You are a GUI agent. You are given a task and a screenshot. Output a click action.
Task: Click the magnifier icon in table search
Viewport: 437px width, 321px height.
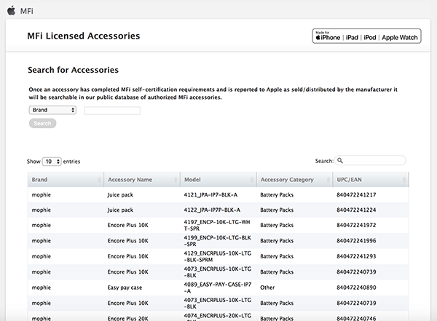tap(340, 160)
